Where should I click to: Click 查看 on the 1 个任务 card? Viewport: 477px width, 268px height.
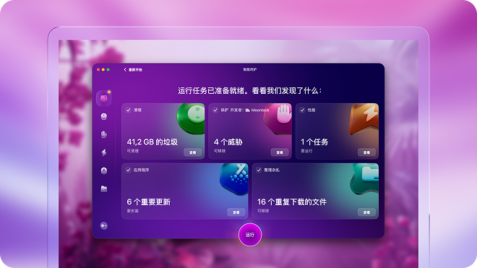[366, 152]
